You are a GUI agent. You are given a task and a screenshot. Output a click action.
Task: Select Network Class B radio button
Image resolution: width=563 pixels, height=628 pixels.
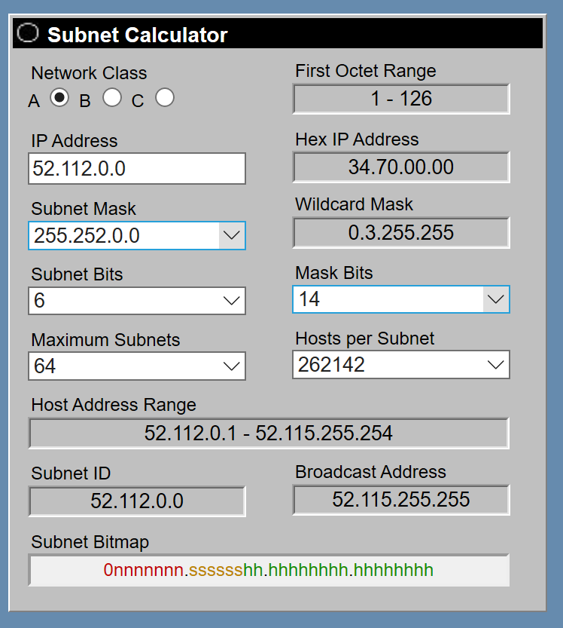point(112,97)
